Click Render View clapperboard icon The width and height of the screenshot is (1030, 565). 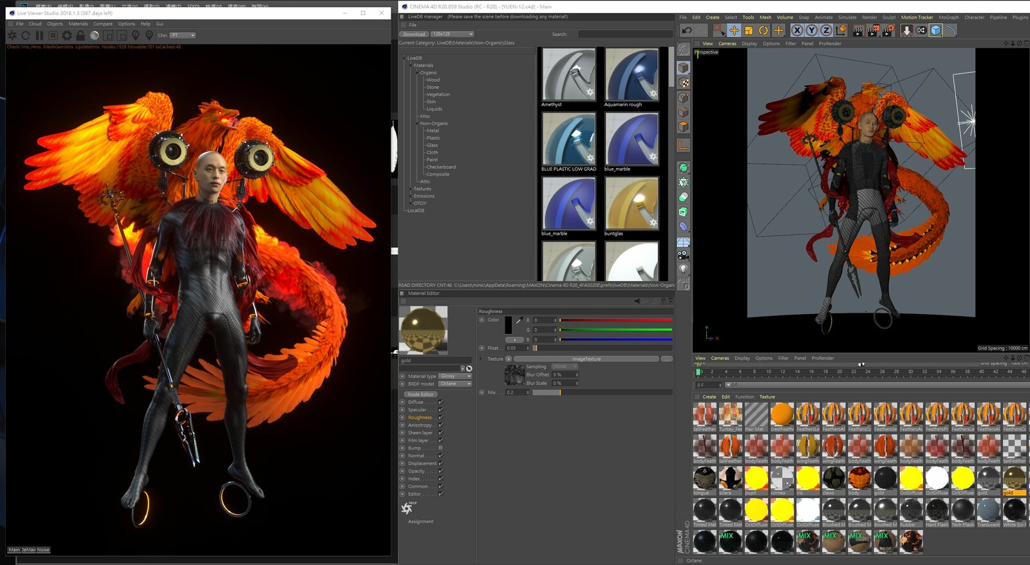[858, 30]
